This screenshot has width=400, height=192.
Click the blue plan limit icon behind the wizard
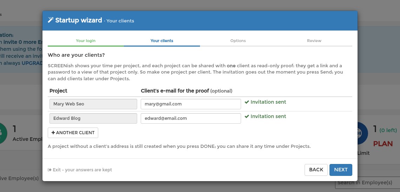coord(362,133)
